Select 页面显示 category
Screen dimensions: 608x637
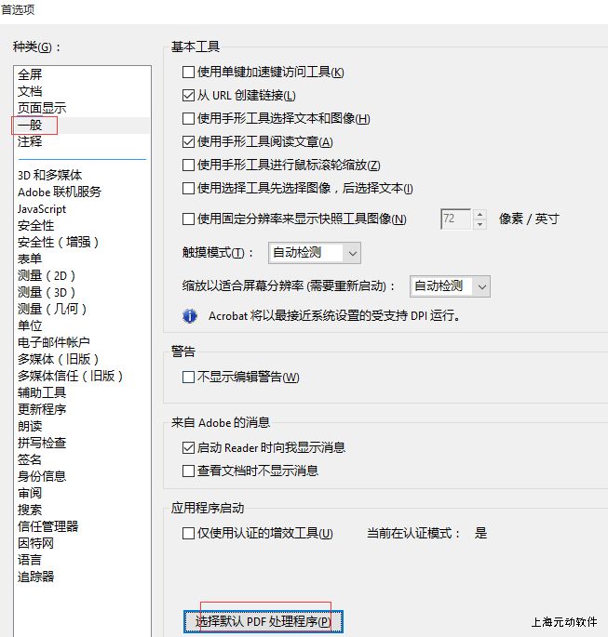(42, 108)
